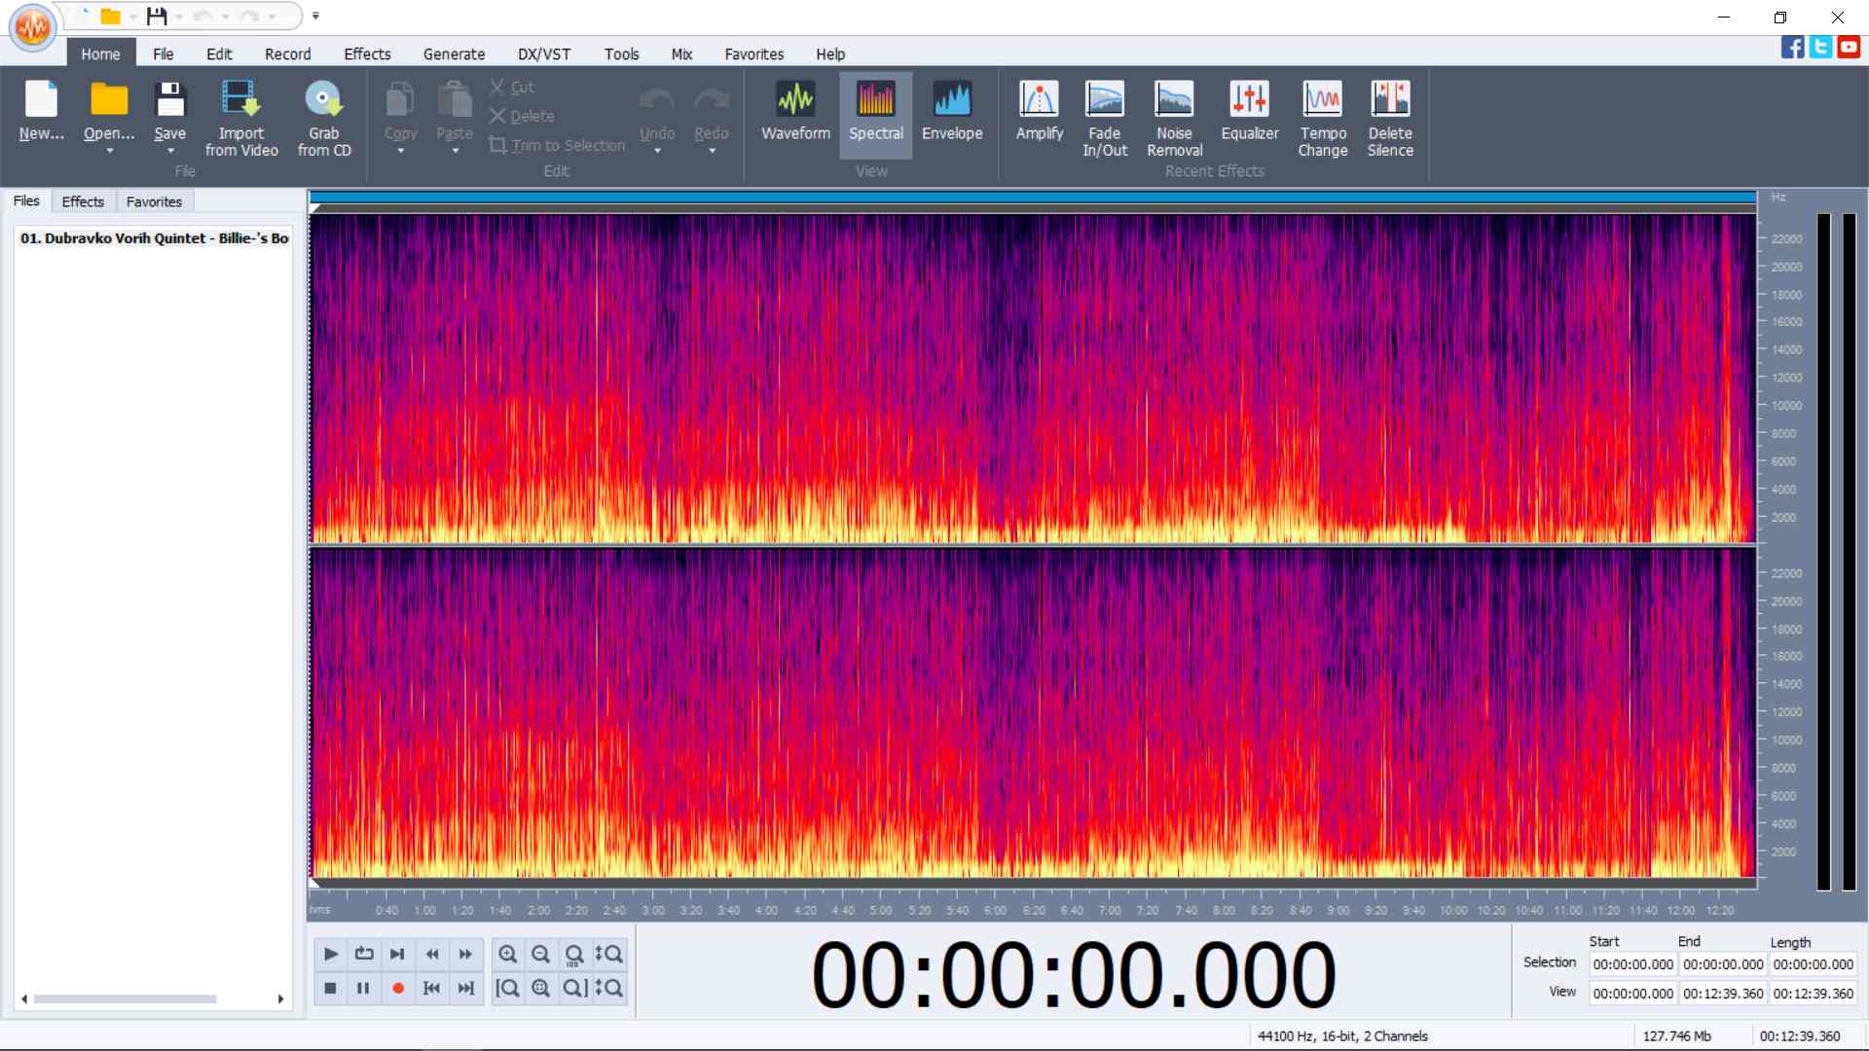Switch to Effects panel tab
This screenshot has height=1051, width=1869.
point(83,201)
